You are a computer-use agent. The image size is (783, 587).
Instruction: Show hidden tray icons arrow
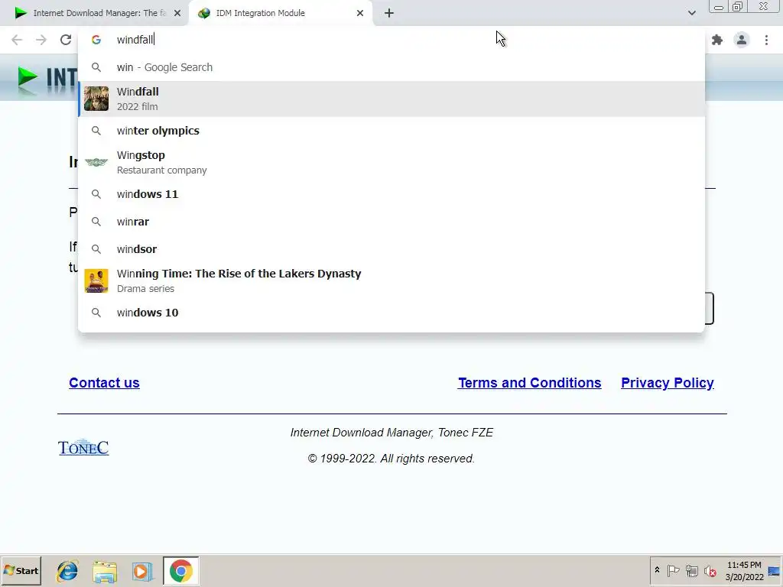657,570
